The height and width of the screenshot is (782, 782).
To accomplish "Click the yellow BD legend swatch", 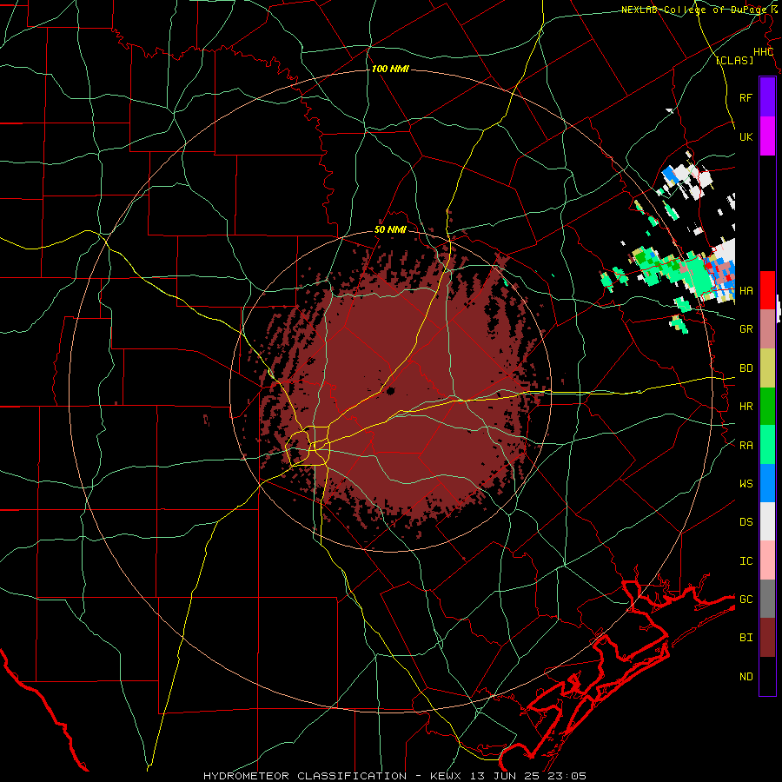I will point(767,368).
